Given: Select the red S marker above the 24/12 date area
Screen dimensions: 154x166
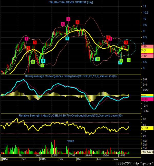Looking at the screenshot, I should tap(35, 42).
